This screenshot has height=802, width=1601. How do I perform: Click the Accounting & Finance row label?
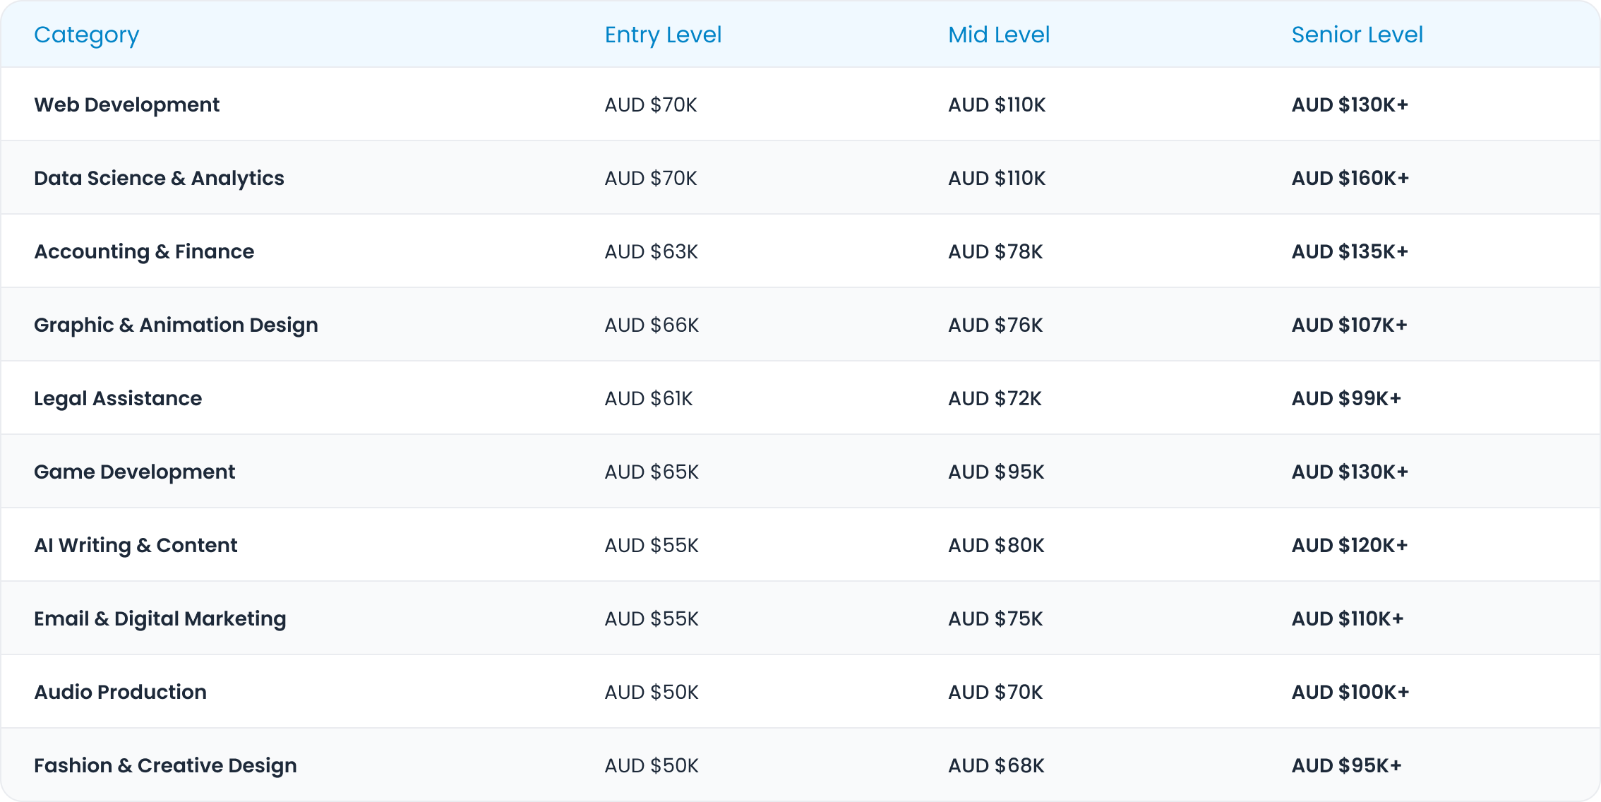144,251
